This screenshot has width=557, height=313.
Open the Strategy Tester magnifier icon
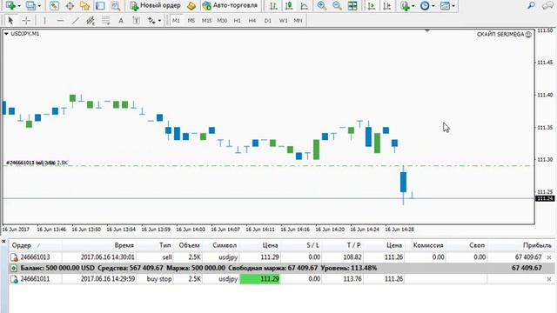click(x=116, y=6)
